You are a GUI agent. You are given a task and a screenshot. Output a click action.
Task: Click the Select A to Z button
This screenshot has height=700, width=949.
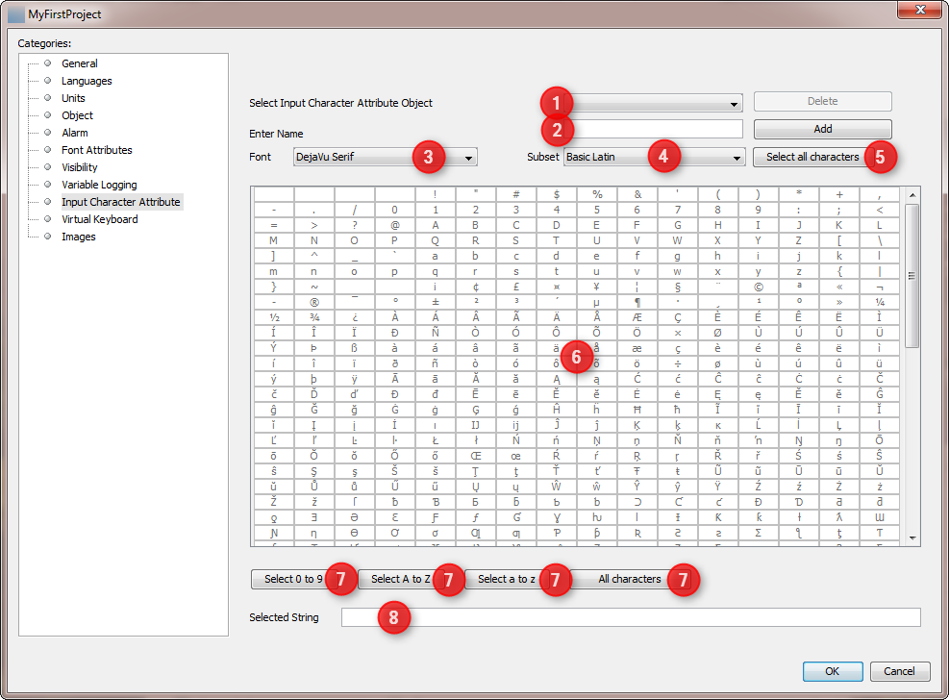(x=399, y=580)
